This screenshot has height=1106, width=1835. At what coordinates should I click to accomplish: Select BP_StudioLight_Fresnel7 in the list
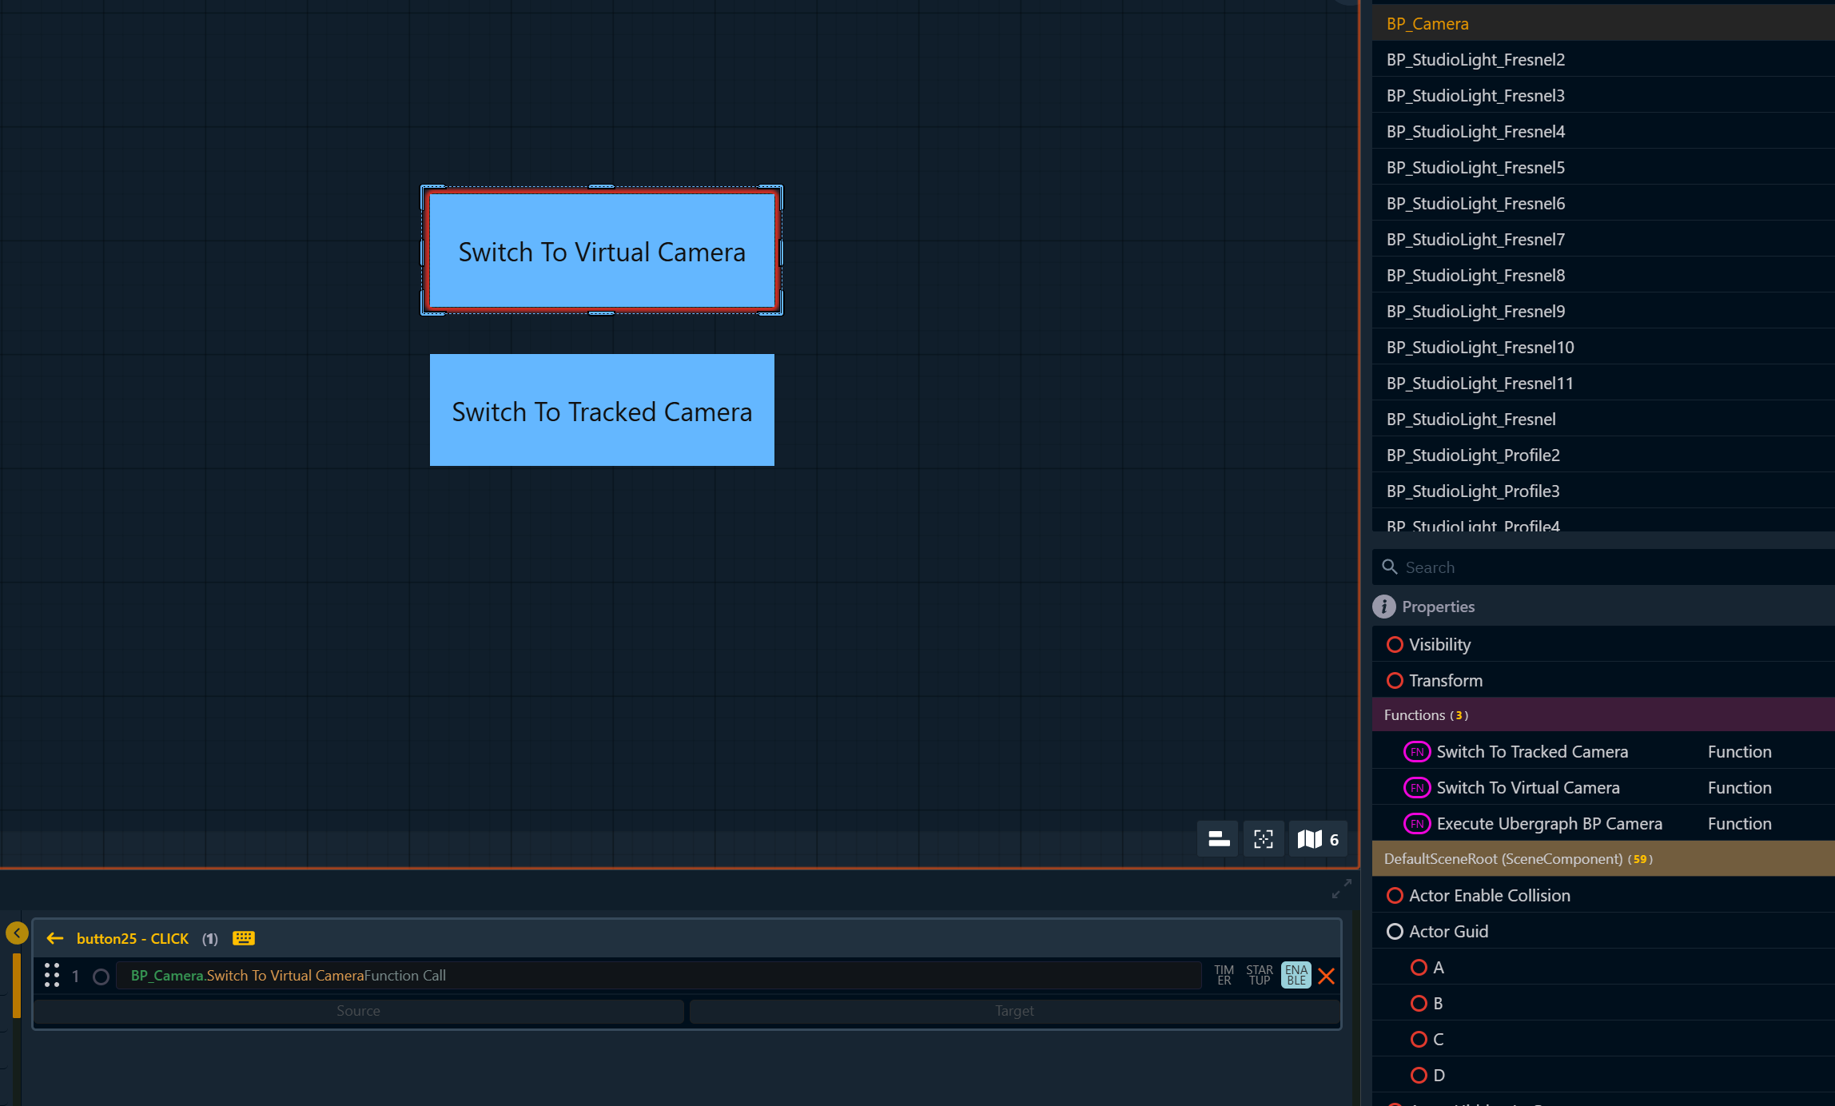click(1603, 239)
